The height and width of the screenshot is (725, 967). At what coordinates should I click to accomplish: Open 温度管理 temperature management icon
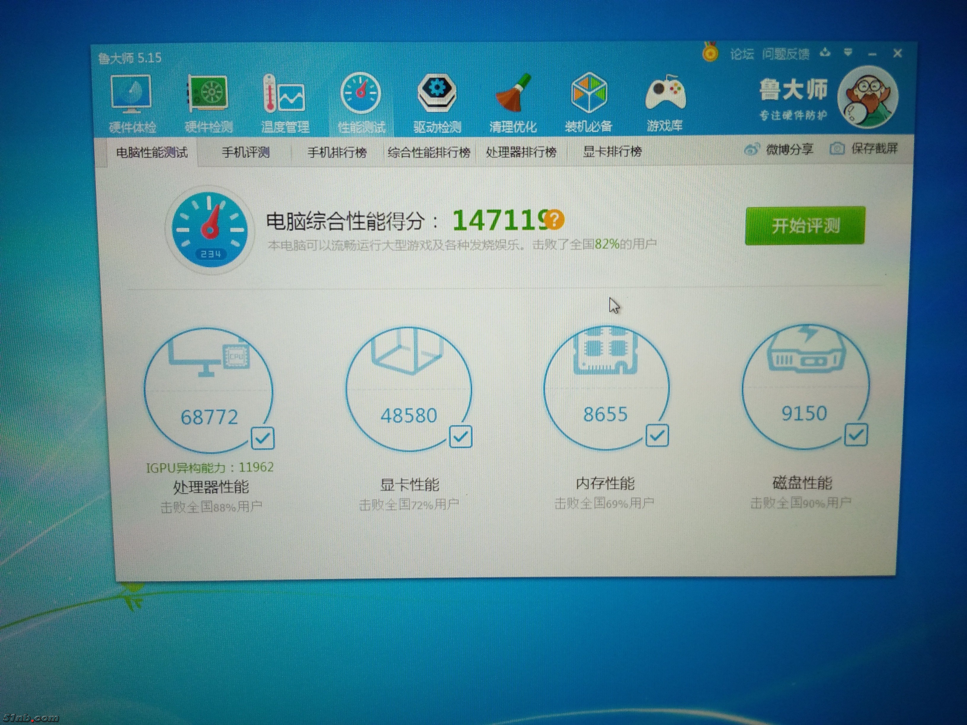click(x=285, y=104)
